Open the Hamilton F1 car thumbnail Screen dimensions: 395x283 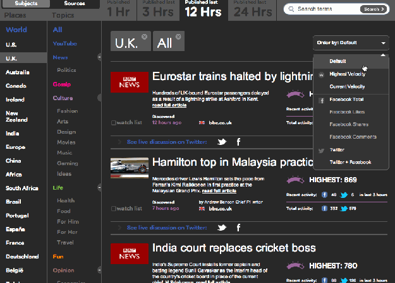(130, 168)
